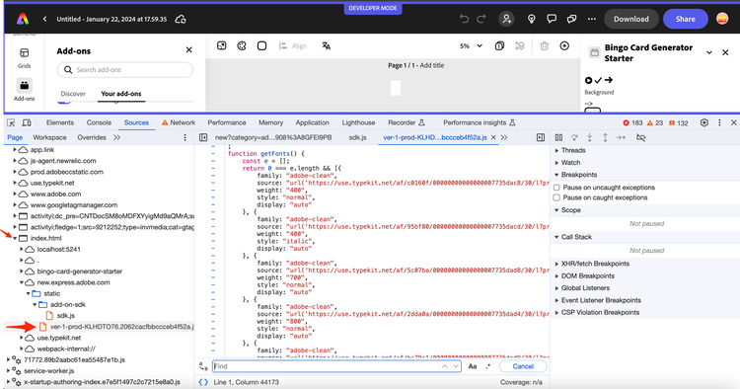The height and width of the screenshot is (389, 740).
Task: Open Bingo Card Generator Starter dropdown chevron
Action: click(x=709, y=52)
